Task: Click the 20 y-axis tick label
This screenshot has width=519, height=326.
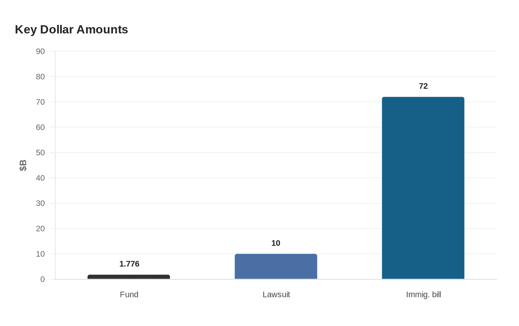Action: [x=40, y=229]
